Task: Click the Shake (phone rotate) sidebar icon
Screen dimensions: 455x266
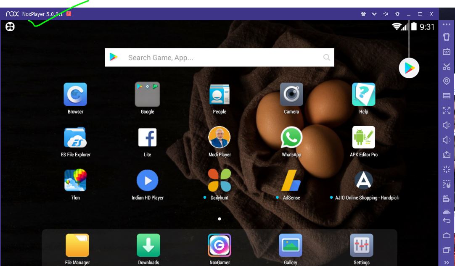Action: tap(446, 37)
